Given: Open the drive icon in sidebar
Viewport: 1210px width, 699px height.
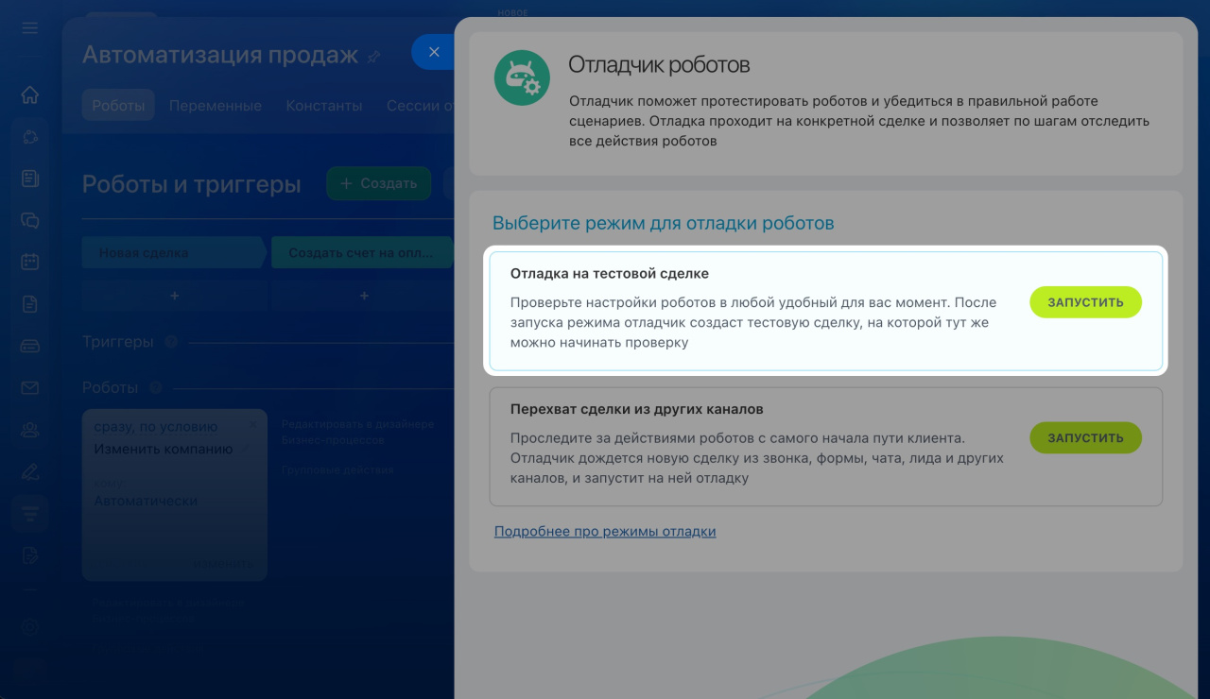Looking at the screenshot, I should coord(30,346).
